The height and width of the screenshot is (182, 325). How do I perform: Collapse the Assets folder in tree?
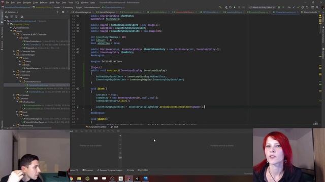coord(11,31)
